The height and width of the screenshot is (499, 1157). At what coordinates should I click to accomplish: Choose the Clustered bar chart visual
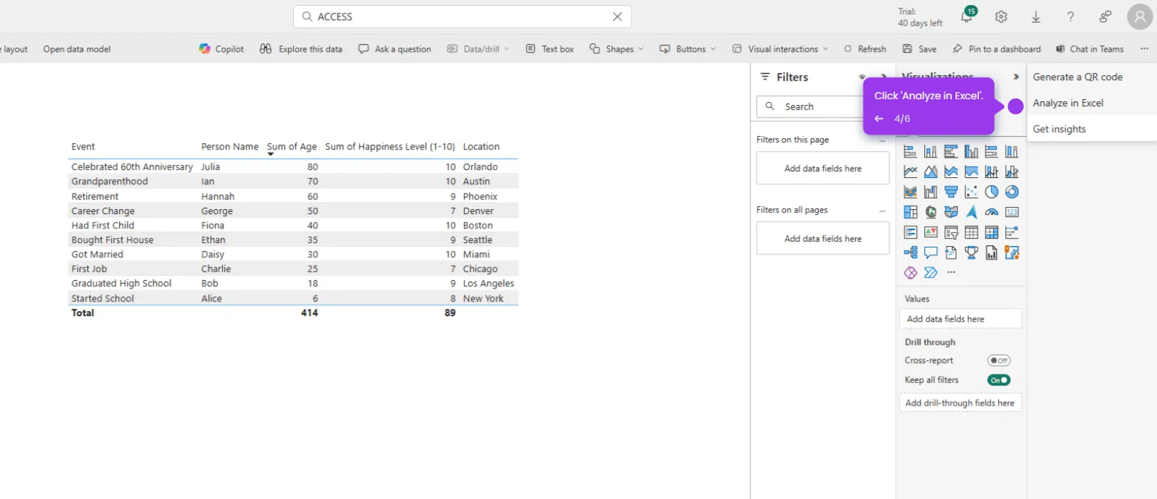[951, 152]
